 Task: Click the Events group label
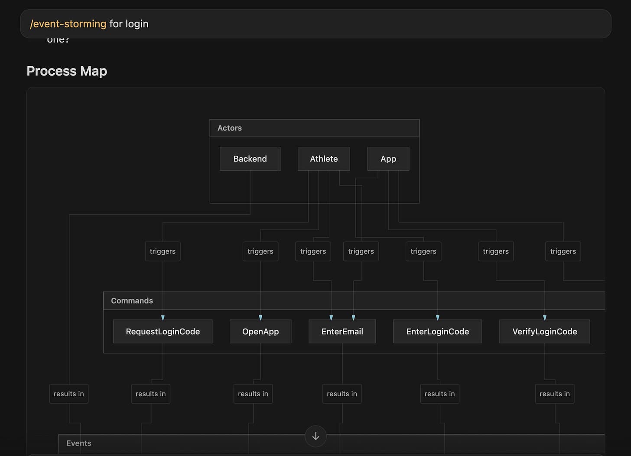click(x=79, y=443)
